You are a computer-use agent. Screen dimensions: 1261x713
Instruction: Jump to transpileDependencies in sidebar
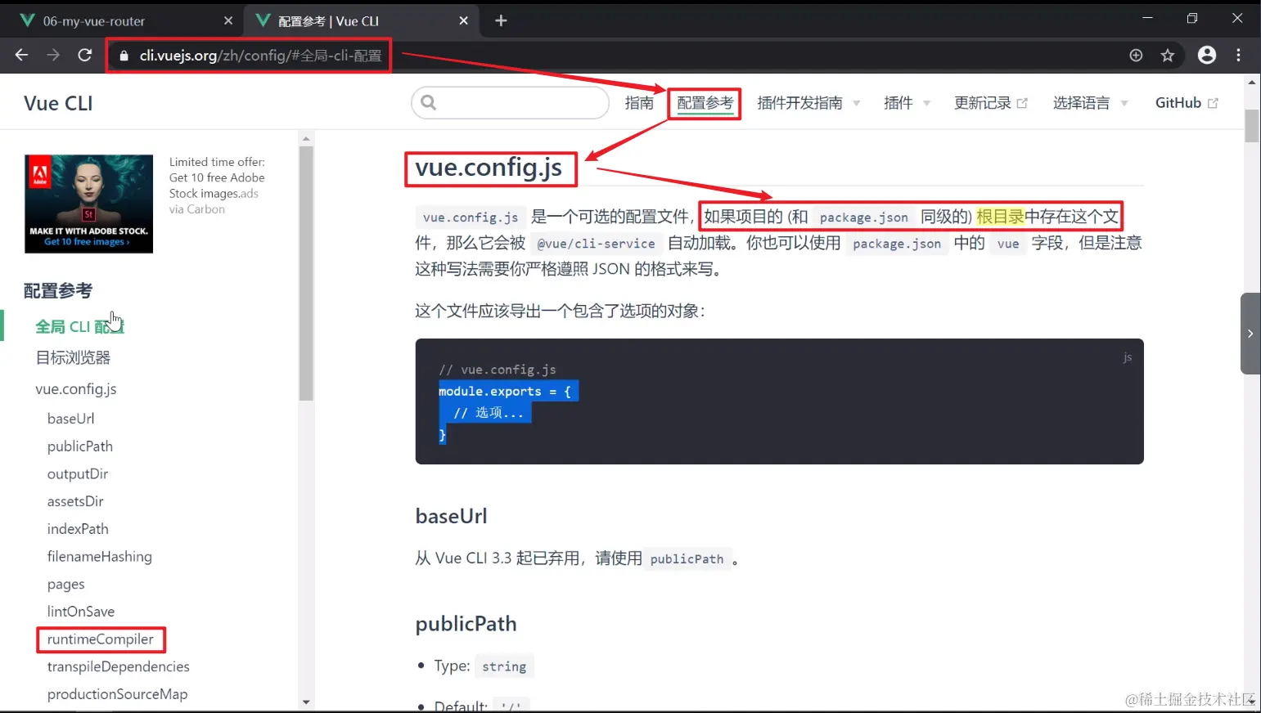coord(119,667)
